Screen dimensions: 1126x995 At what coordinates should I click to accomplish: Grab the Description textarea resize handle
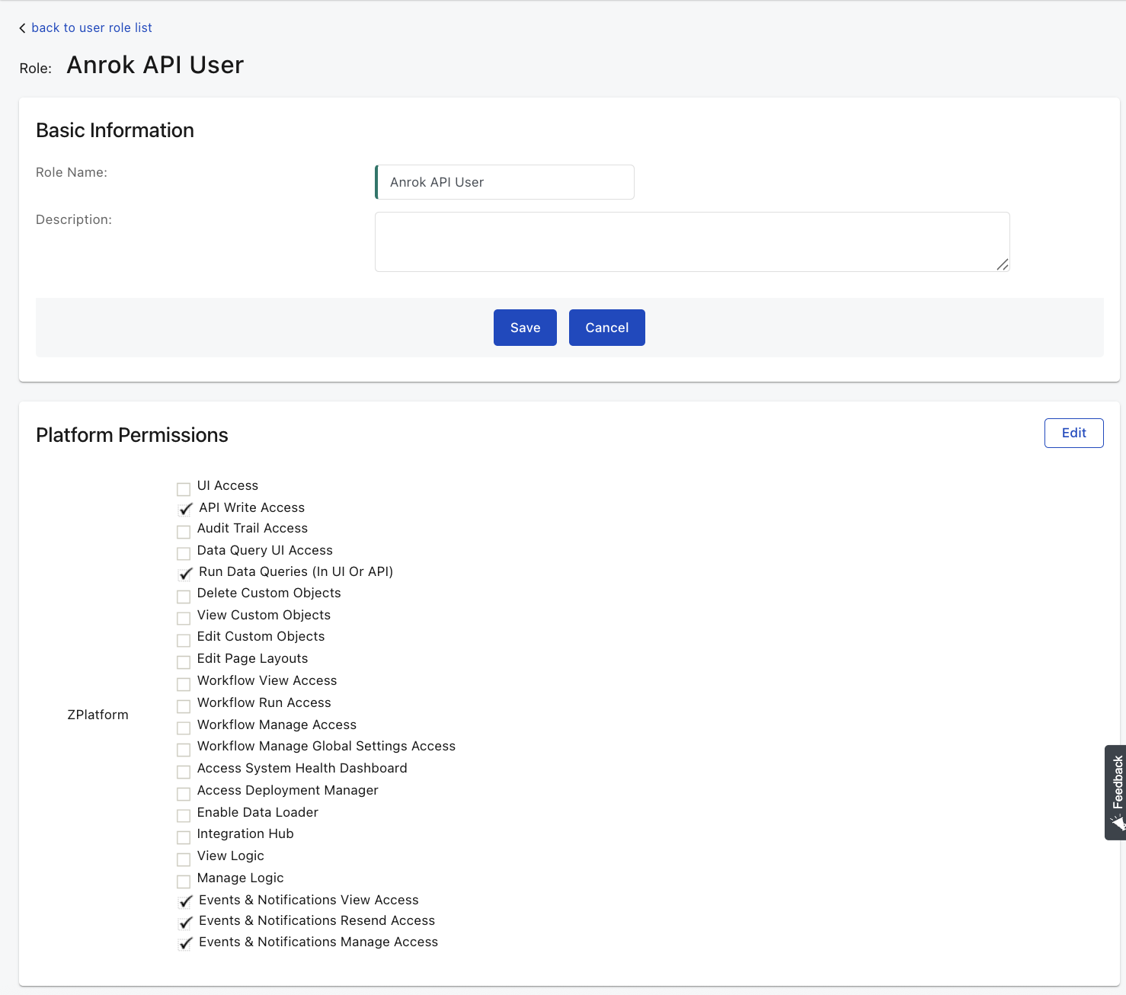tap(1002, 264)
